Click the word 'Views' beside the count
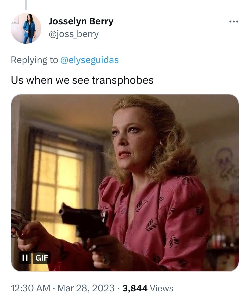 pyautogui.click(x=162, y=288)
